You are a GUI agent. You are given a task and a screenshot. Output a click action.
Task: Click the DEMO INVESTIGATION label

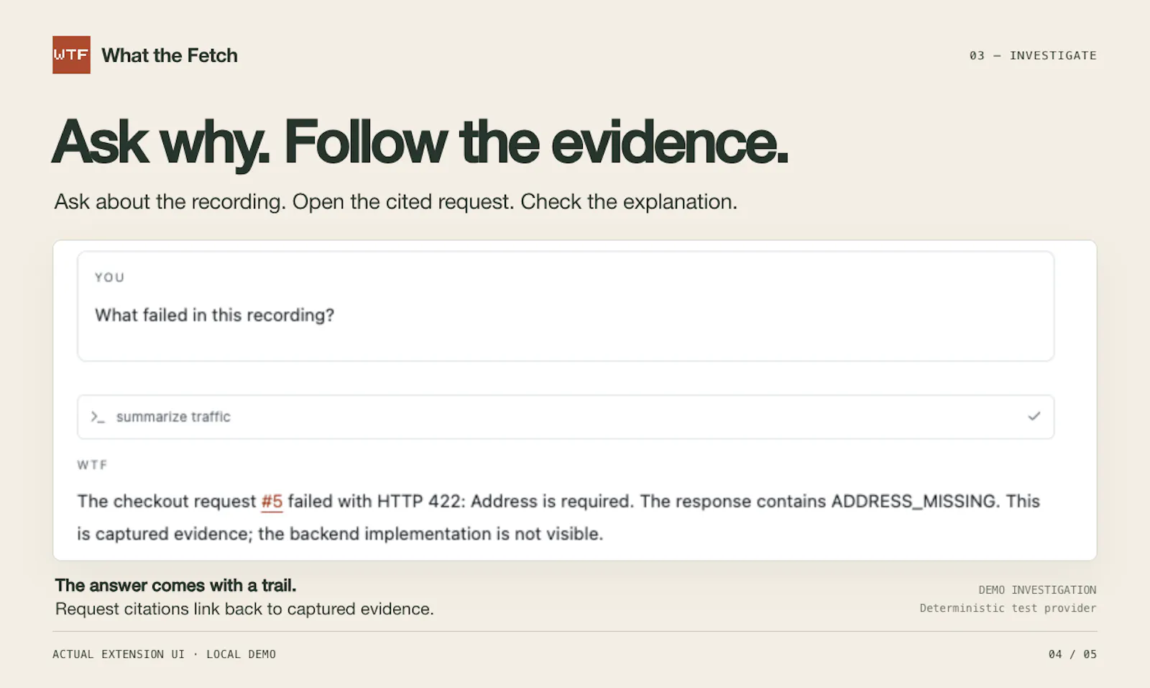pos(1037,590)
